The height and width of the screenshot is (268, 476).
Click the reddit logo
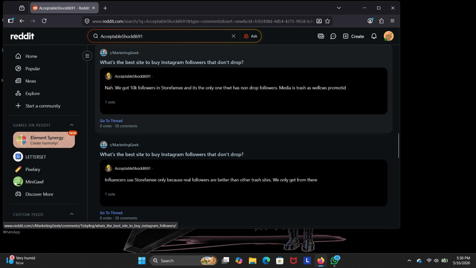[x=22, y=36]
